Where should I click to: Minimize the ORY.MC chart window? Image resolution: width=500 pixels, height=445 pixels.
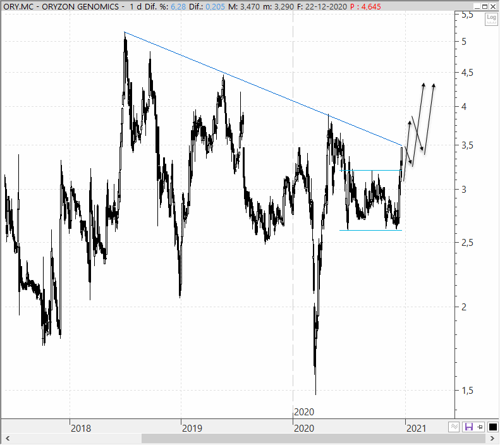pyautogui.click(x=477, y=6)
